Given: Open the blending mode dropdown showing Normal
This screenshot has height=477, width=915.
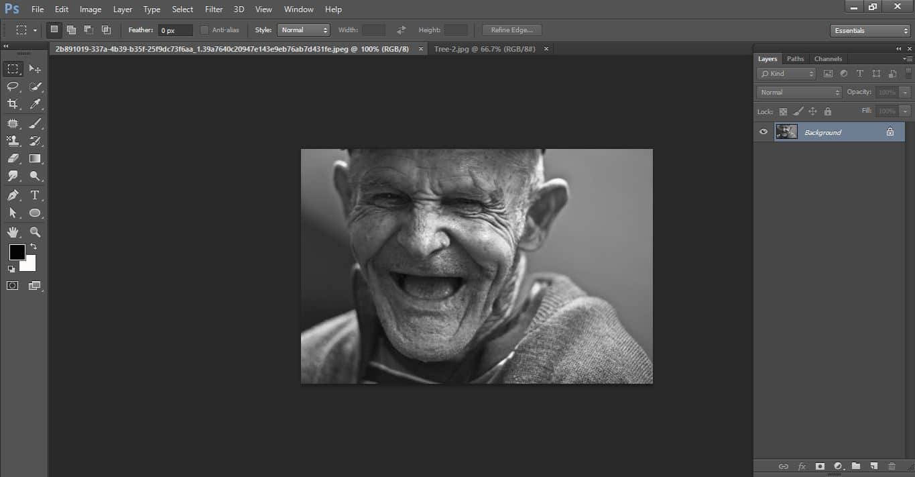Looking at the screenshot, I should point(798,92).
